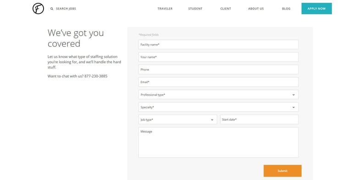Click the Email input field
Image resolution: width=360 pixels, height=180 pixels.
[x=218, y=82]
